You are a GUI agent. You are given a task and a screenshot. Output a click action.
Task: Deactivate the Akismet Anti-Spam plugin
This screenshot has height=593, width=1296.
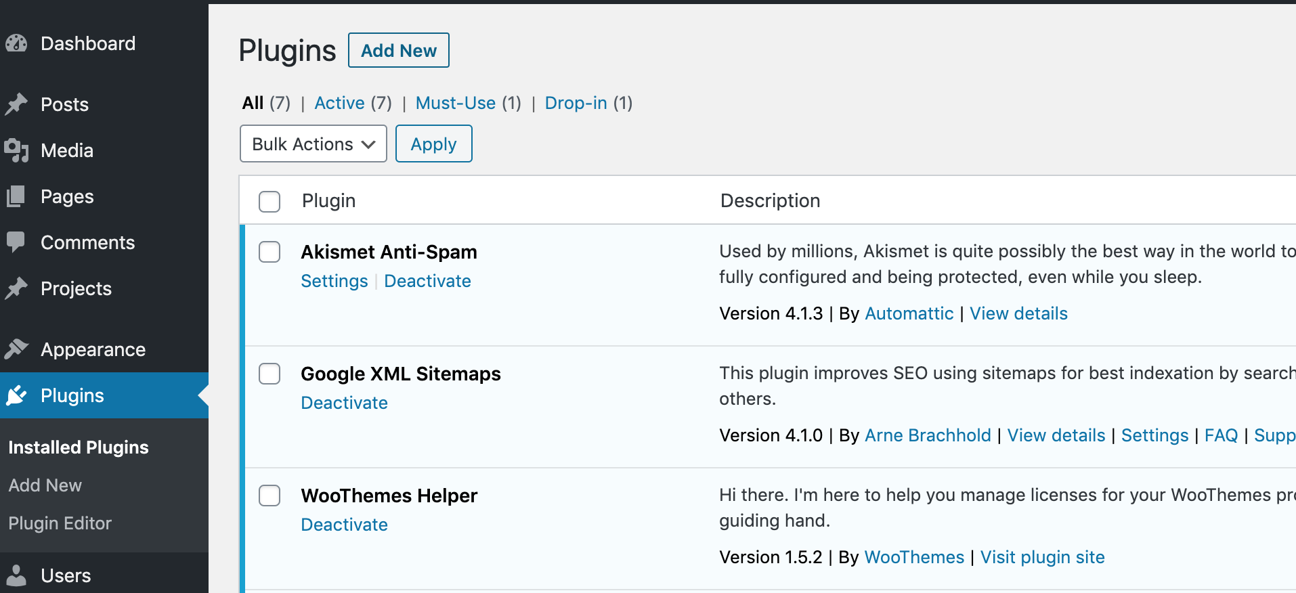(427, 281)
